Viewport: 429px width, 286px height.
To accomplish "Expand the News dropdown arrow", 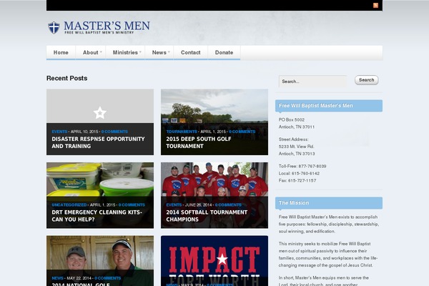I will pyautogui.click(x=169, y=52).
